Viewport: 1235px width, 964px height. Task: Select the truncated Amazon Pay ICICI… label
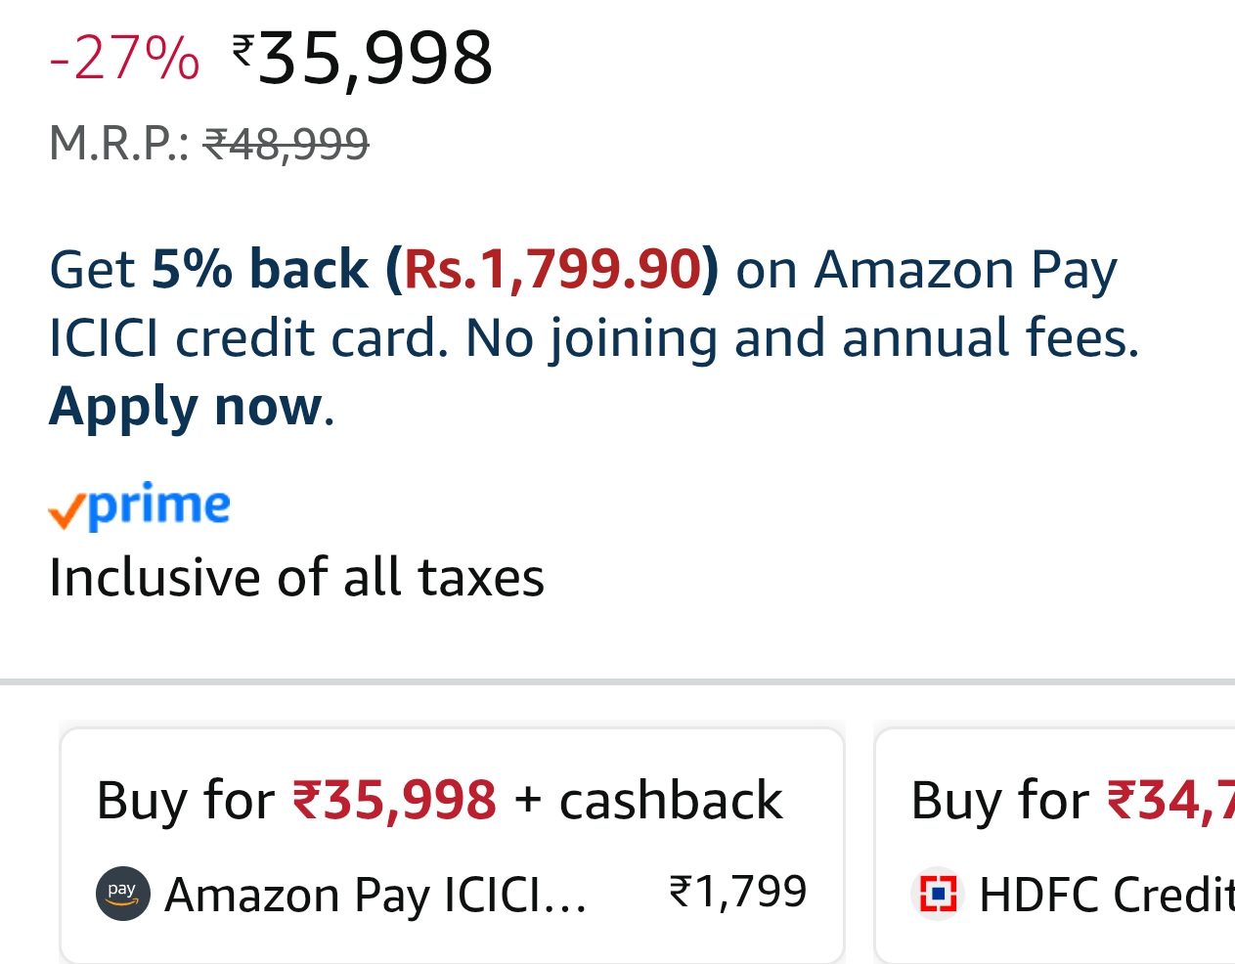[x=375, y=894]
